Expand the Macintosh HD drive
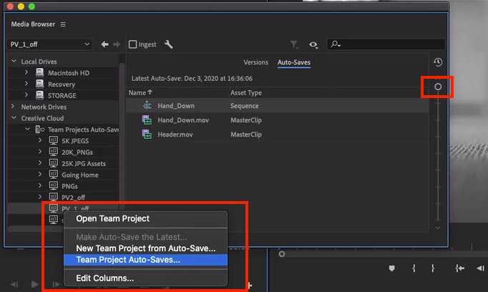Viewport: 488px width, 292px height. [26, 72]
